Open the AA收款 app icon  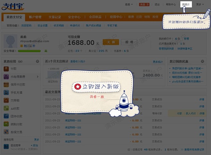[x=6, y=108]
